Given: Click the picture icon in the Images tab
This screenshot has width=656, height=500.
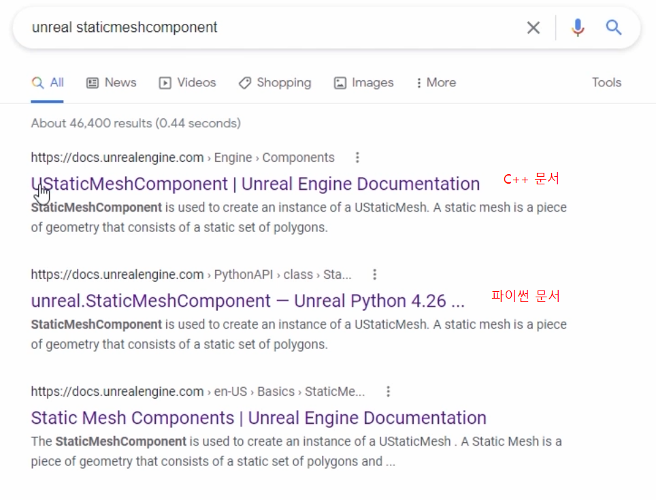Looking at the screenshot, I should click(340, 83).
